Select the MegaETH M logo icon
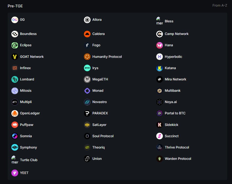The image size is (232, 184). pyautogui.click(x=87, y=79)
